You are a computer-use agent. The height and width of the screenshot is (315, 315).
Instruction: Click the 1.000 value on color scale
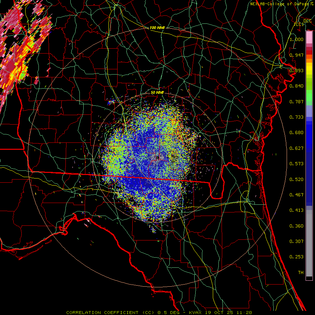point(296,39)
